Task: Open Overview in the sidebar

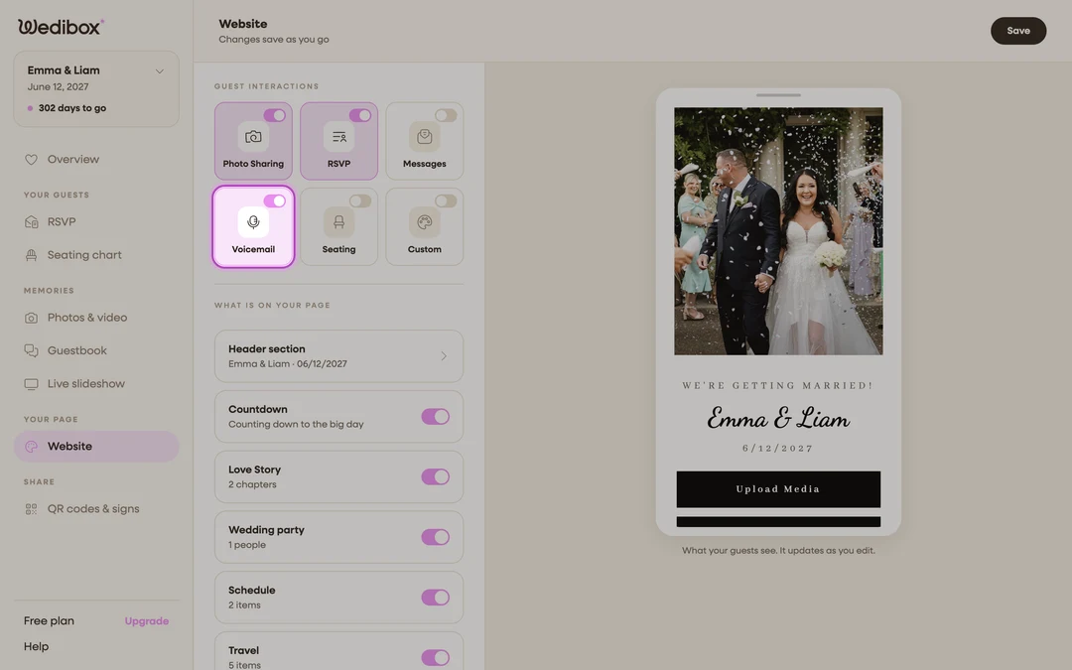Action: point(96,159)
